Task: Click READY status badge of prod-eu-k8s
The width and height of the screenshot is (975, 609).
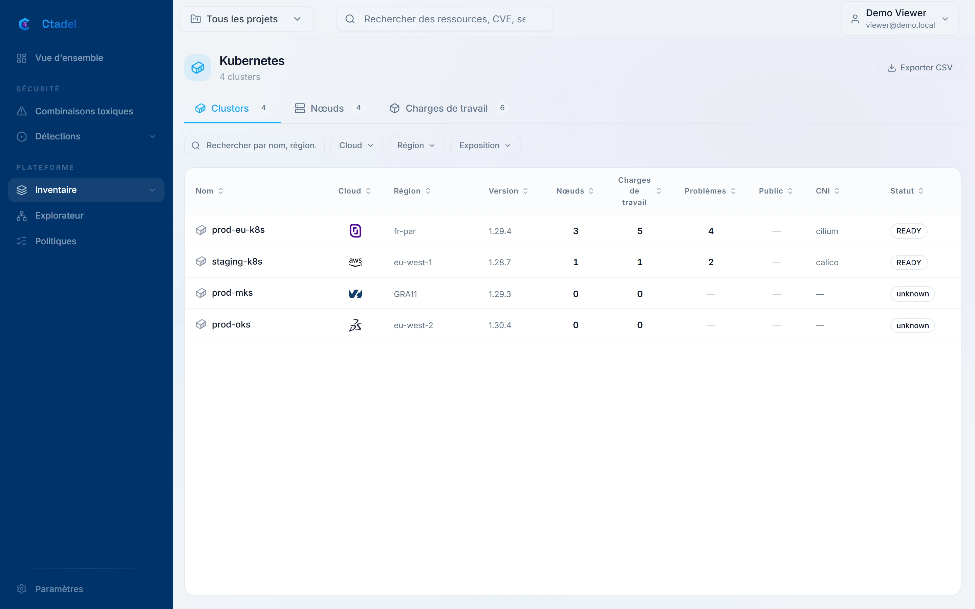Action: point(908,231)
